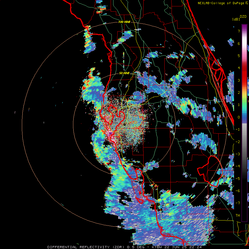
Task: Select the -2 value on color scale
Action: [238, 142]
